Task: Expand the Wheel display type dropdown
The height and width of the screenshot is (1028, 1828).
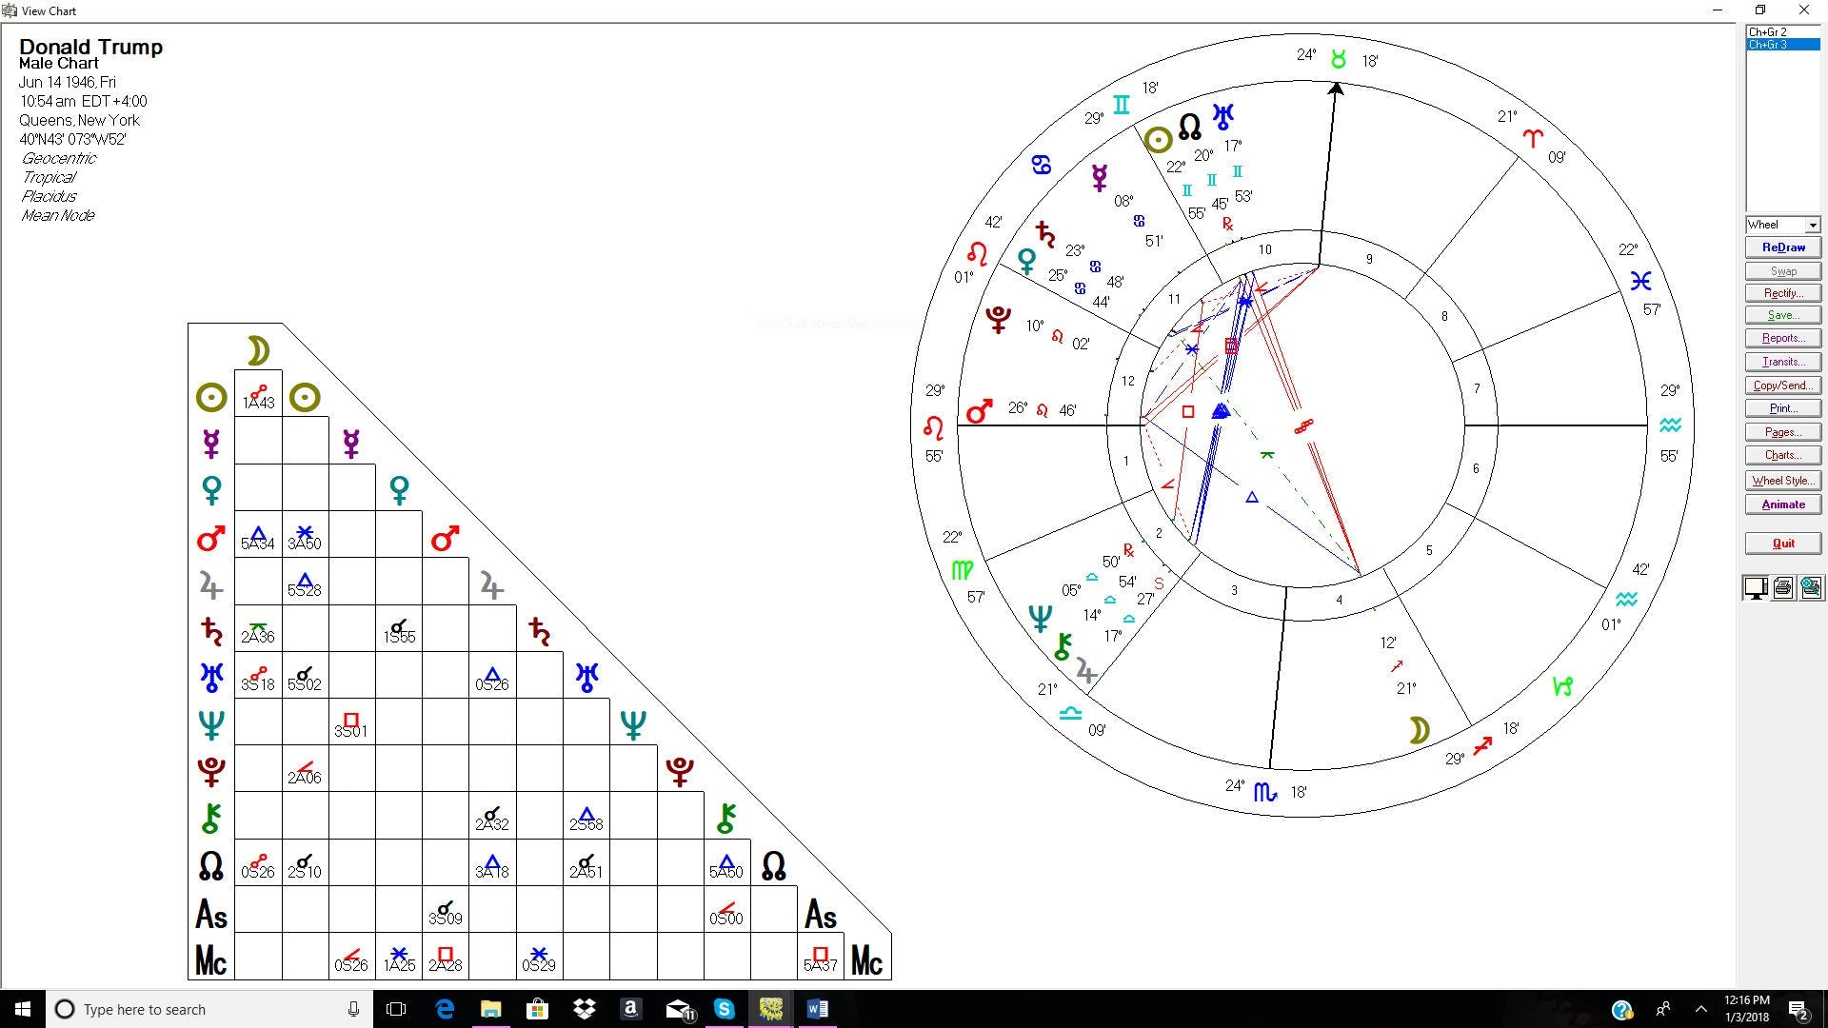Action: (1812, 225)
